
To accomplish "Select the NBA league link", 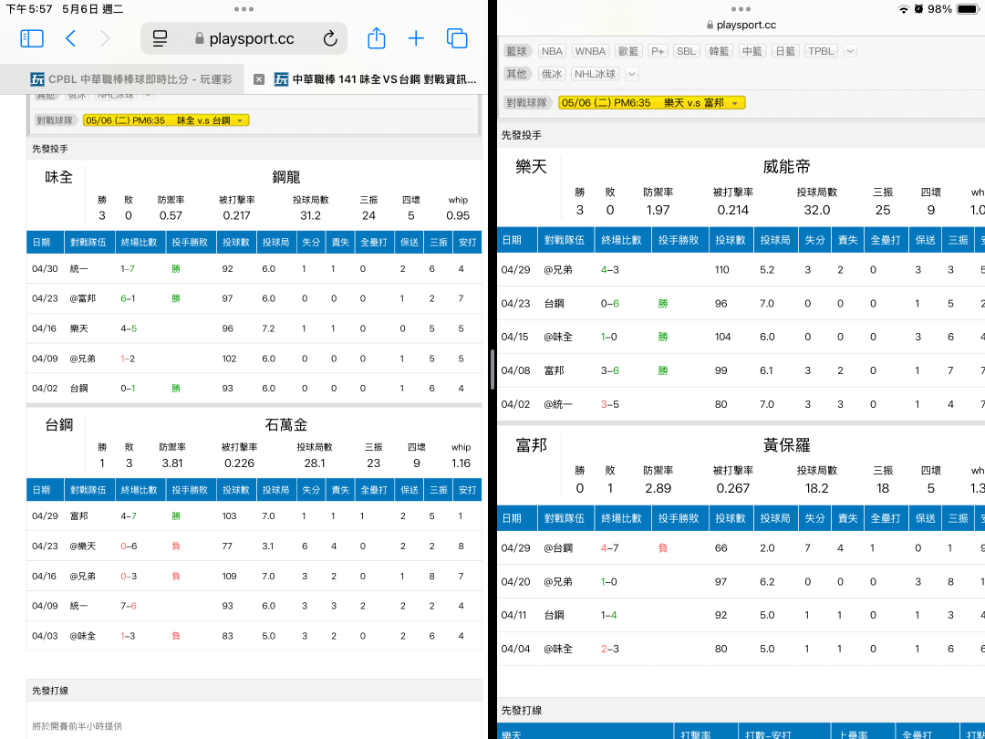I will 552,51.
